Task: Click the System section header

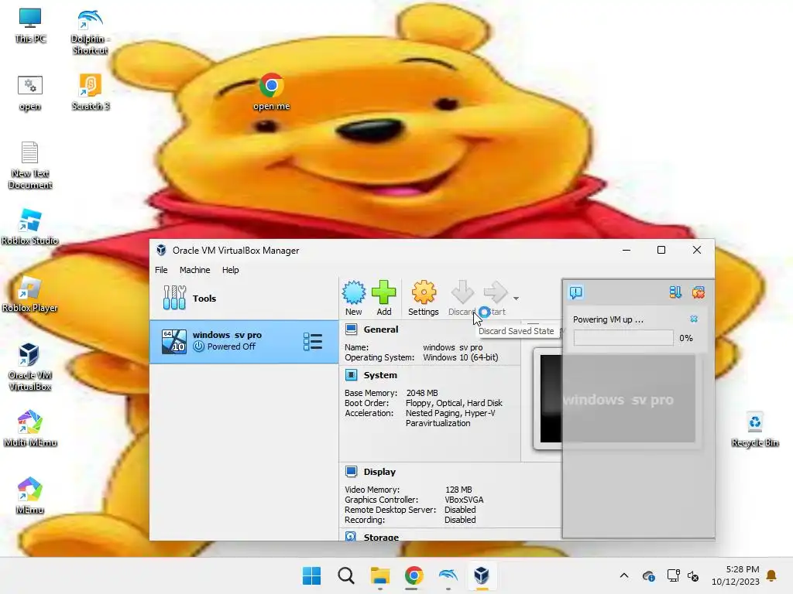Action: (379, 375)
